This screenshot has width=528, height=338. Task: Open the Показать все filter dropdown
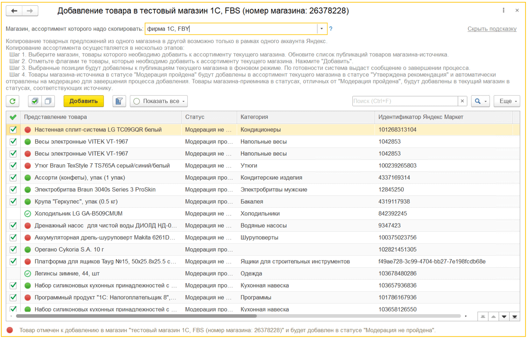point(158,101)
